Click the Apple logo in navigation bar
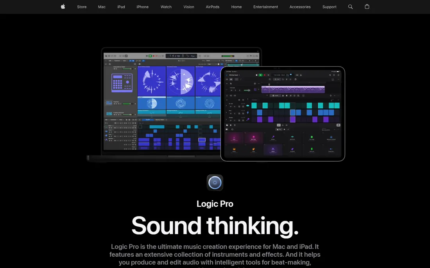Screen dimensions: 430x268 click(63, 7)
